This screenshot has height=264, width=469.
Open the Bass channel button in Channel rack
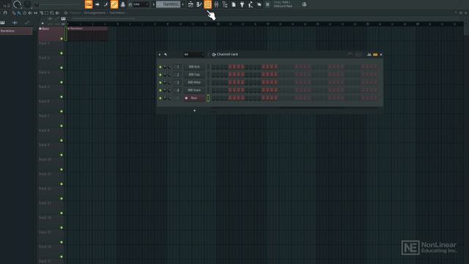click(194, 98)
